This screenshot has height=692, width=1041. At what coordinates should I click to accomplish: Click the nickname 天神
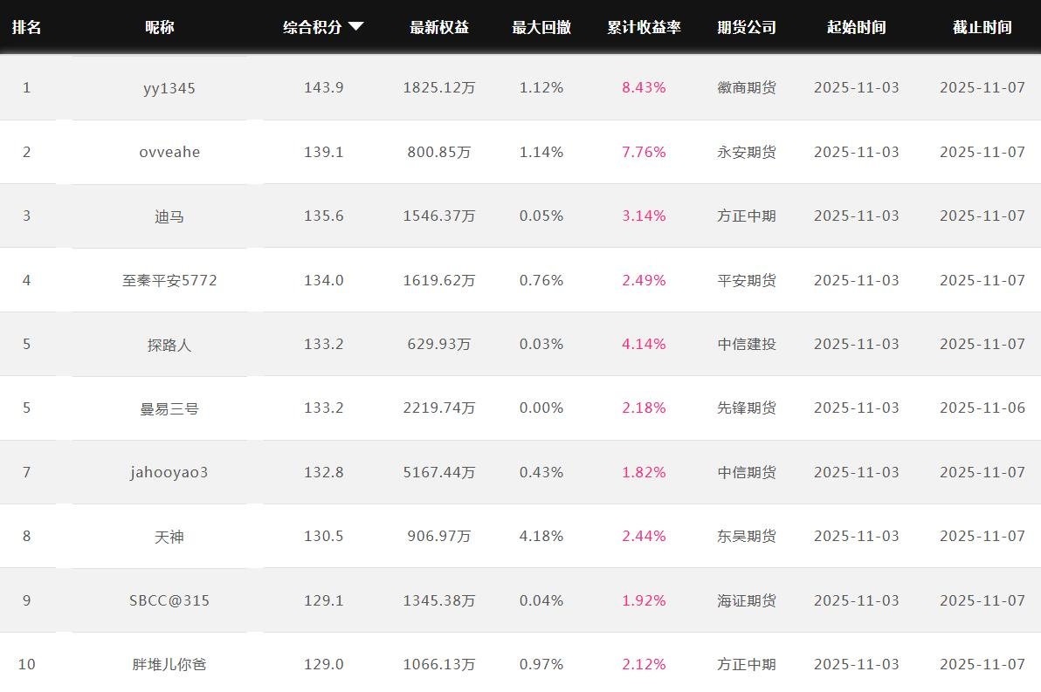click(169, 537)
